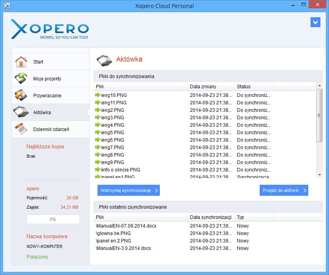
Task: Select \ManualEN-07.09.2014.docx in recent files
Action: 126,226
